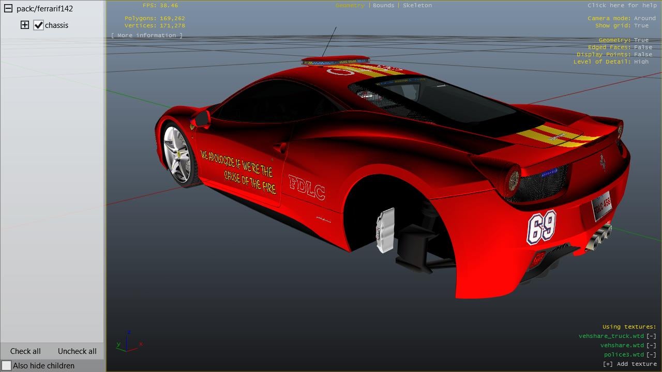The width and height of the screenshot is (662, 372).
Task: Remove police3.wtd texture with [-]
Action: tap(652, 354)
